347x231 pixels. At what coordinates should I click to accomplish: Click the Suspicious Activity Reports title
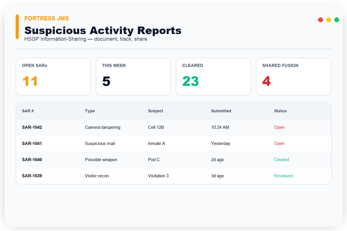(x=103, y=30)
